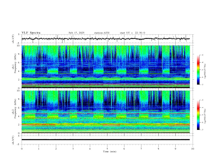Click the "-3" label on ch.1 color bar
Image resolution: width=217 pixels, height=167 pixels.
coord(202,55)
